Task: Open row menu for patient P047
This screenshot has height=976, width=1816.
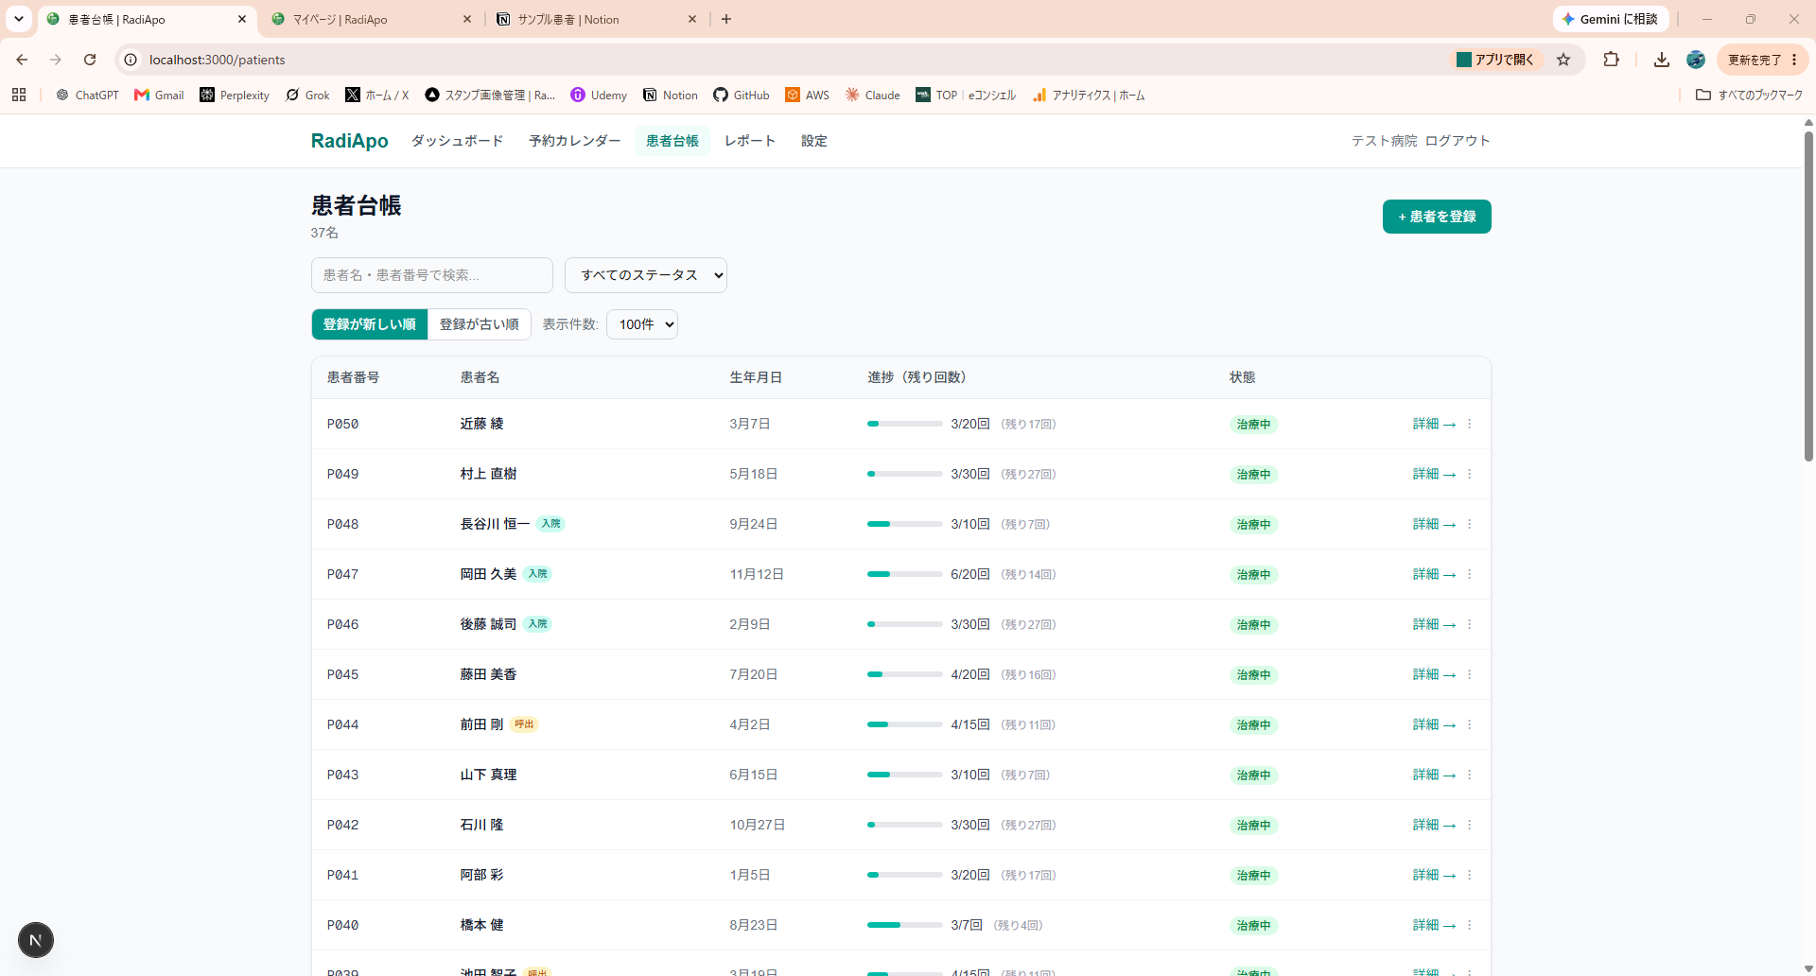Action: (x=1469, y=574)
